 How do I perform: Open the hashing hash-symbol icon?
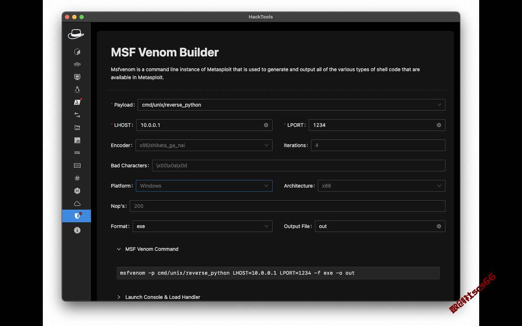(x=77, y=178)
